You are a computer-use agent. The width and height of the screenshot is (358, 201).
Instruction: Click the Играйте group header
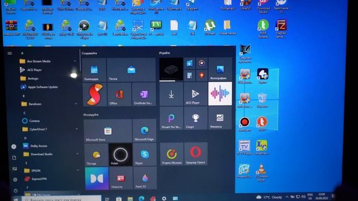[x=164, y=53]
